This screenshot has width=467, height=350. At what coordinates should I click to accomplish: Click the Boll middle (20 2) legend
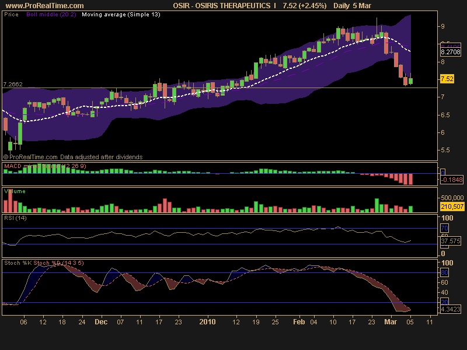[51, 14]
